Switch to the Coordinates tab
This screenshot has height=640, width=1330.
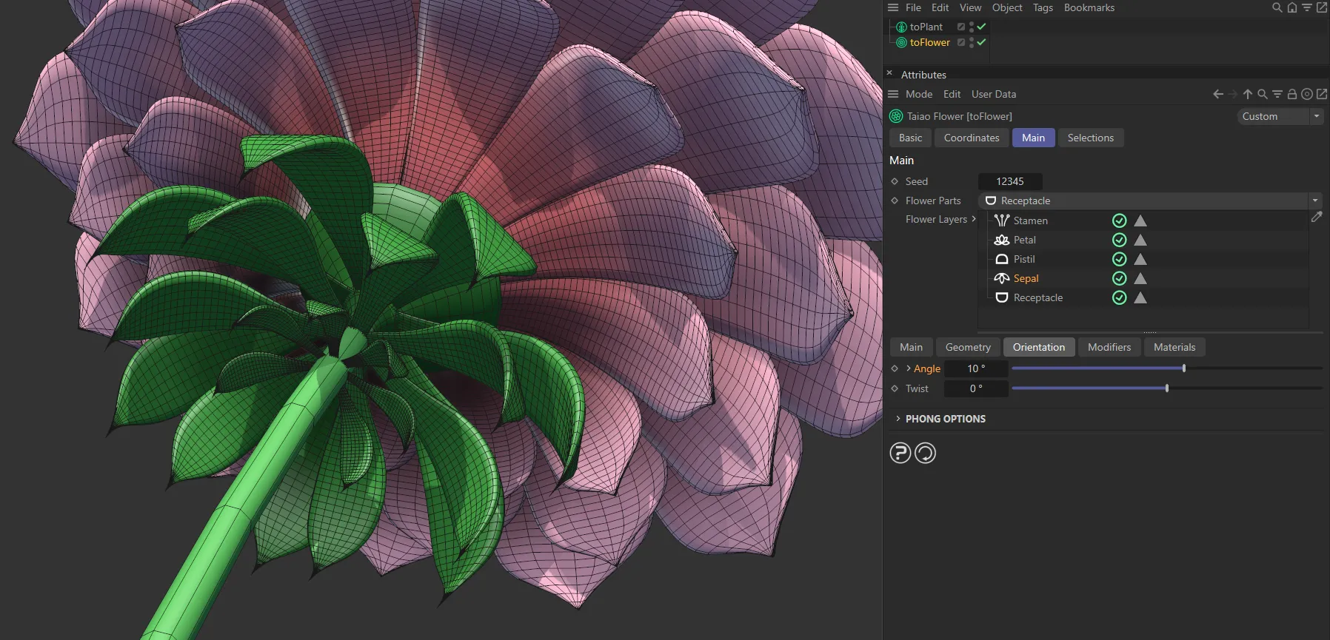972,138
